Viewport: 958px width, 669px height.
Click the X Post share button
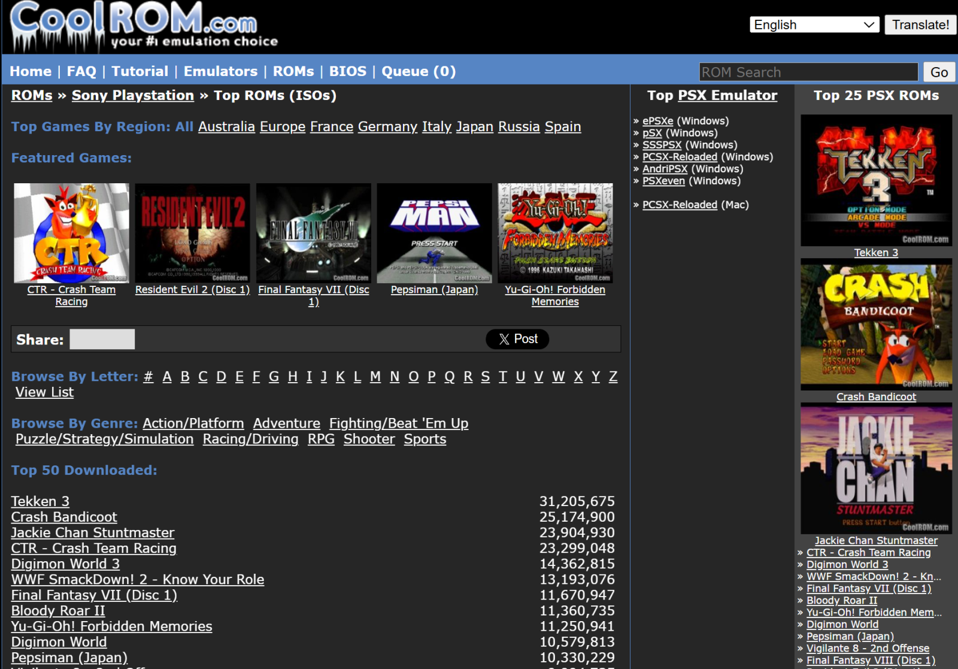(x=517, y=339)
